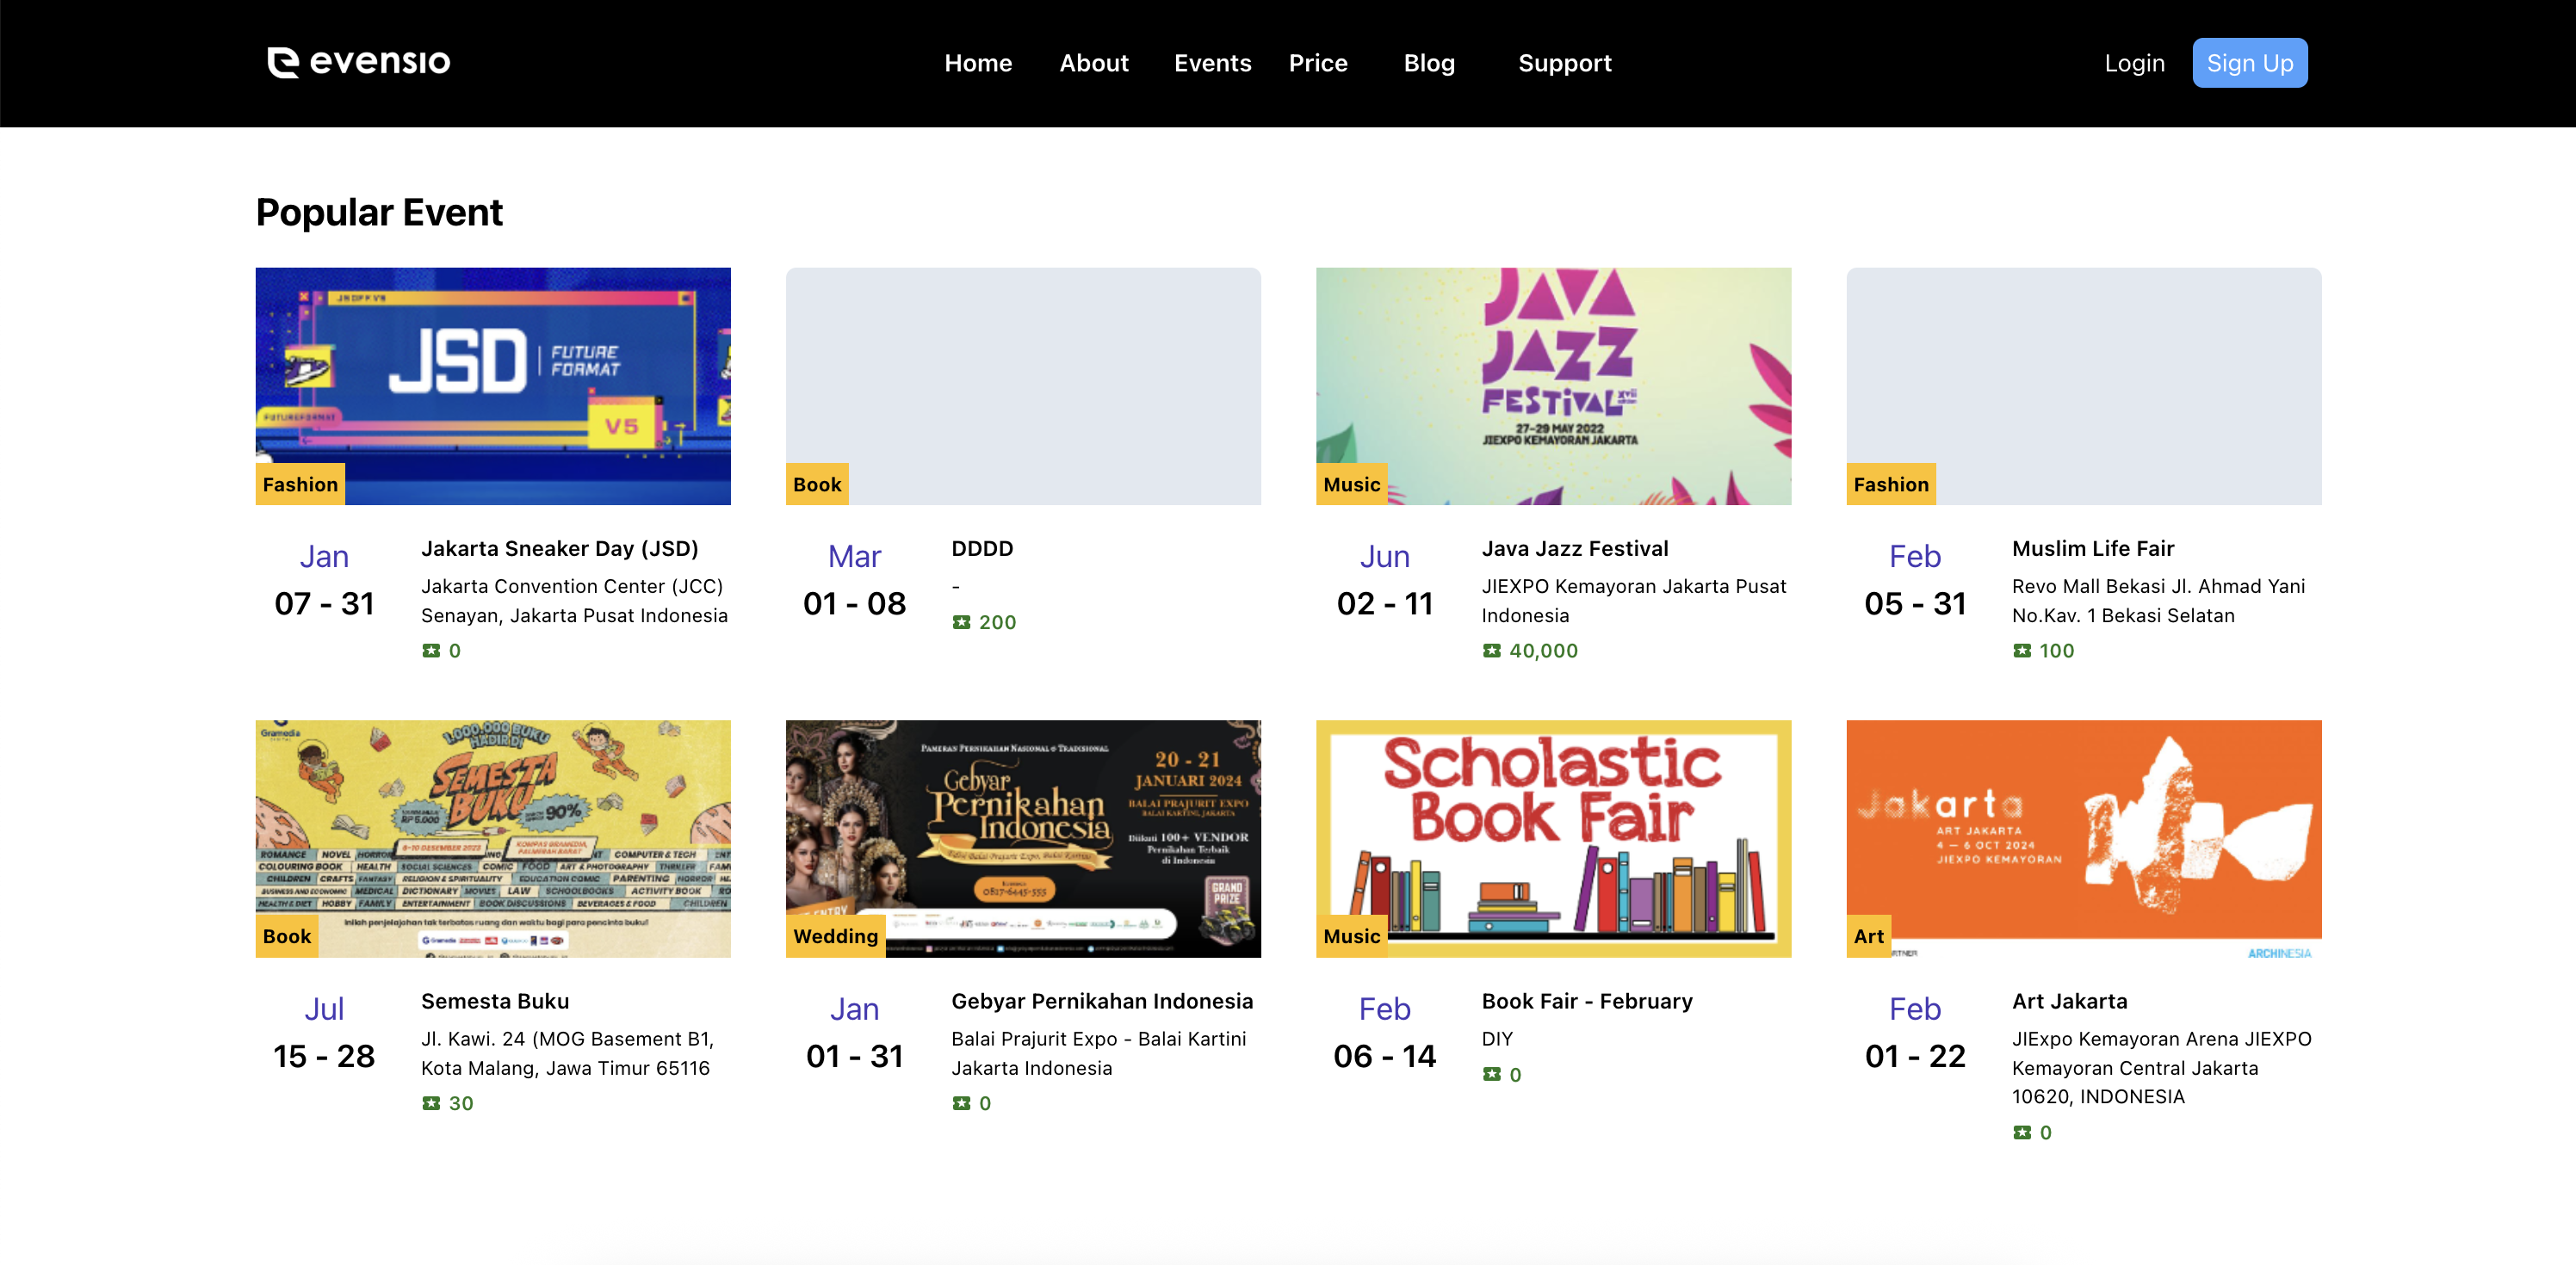This screenshot has width=2576, height=1265.
Task: Click ticket icon under Book Fair - February
Action: (x=1491, y=1074)
